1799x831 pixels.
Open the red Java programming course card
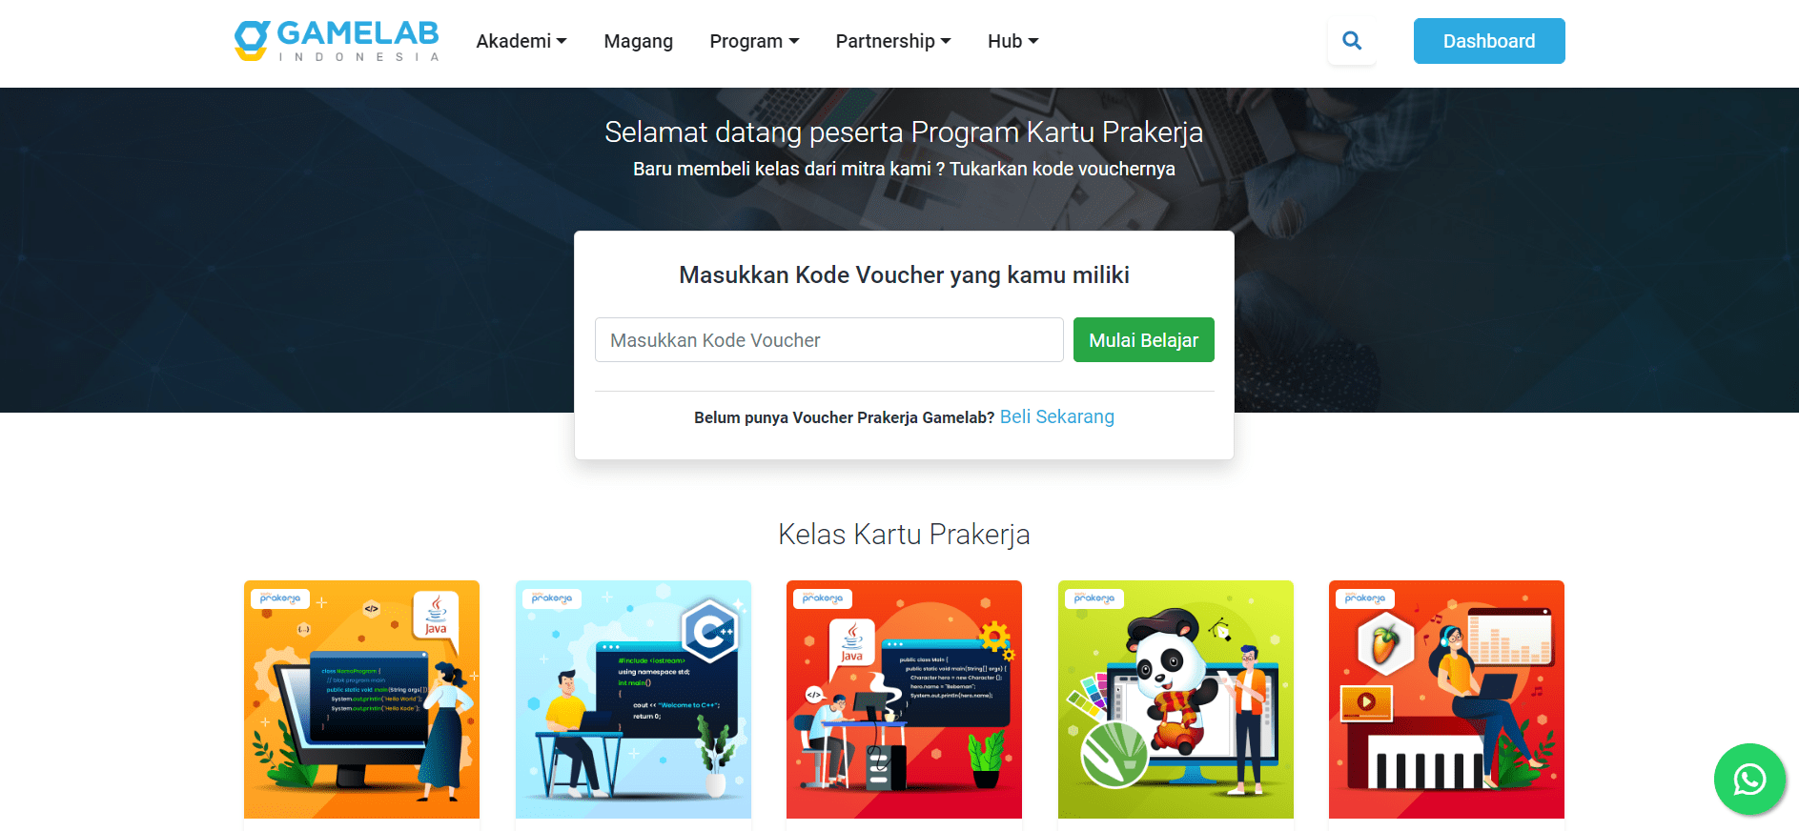pyautogui.click(x=904, y=699)
